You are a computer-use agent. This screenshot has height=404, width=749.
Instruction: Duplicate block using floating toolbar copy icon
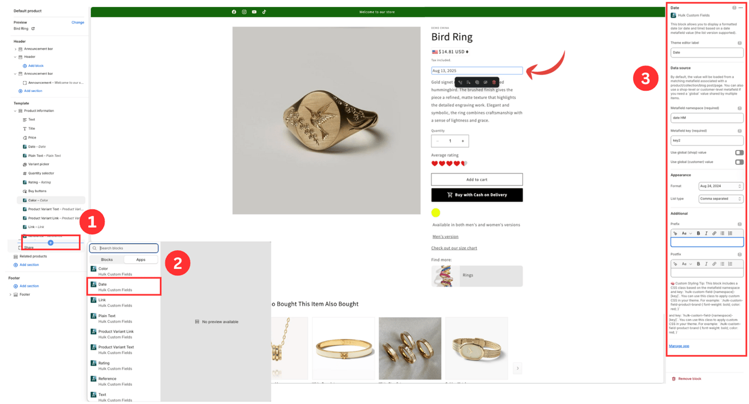[x=477, y=82]
